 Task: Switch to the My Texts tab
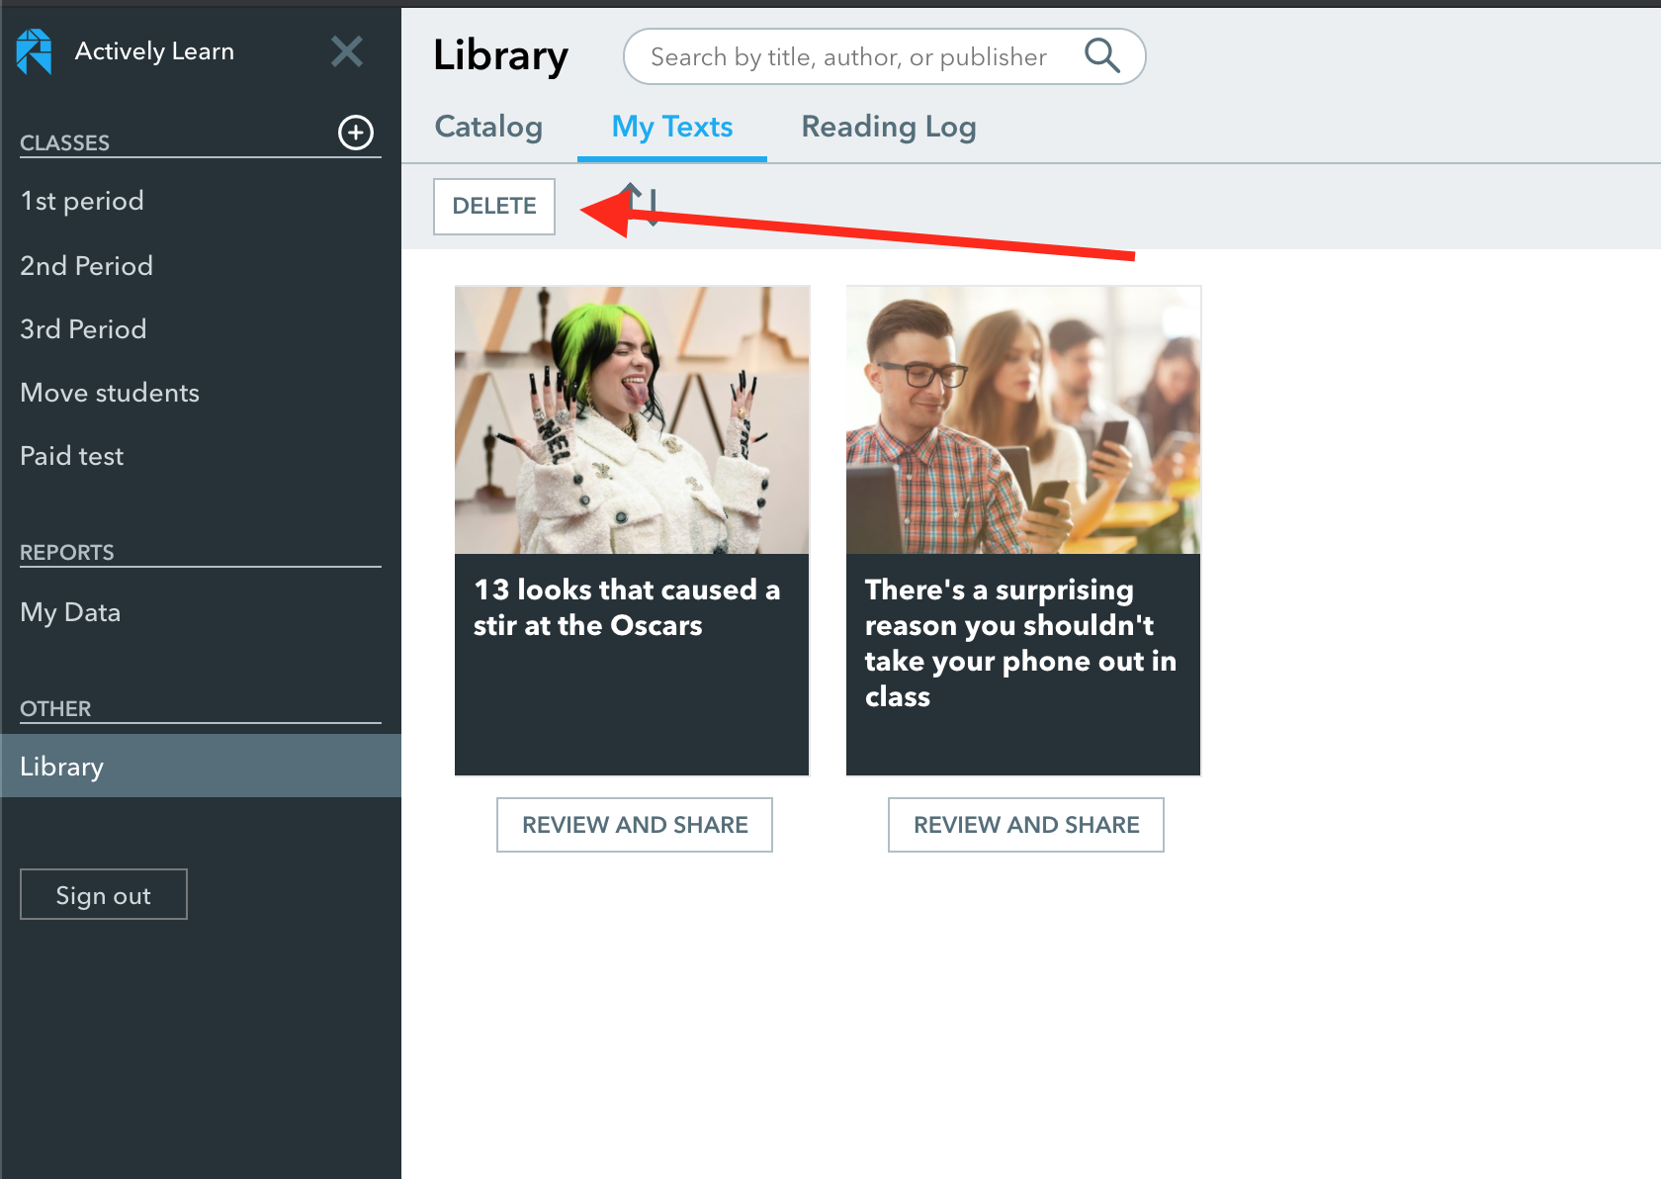(x=672, y=127)
